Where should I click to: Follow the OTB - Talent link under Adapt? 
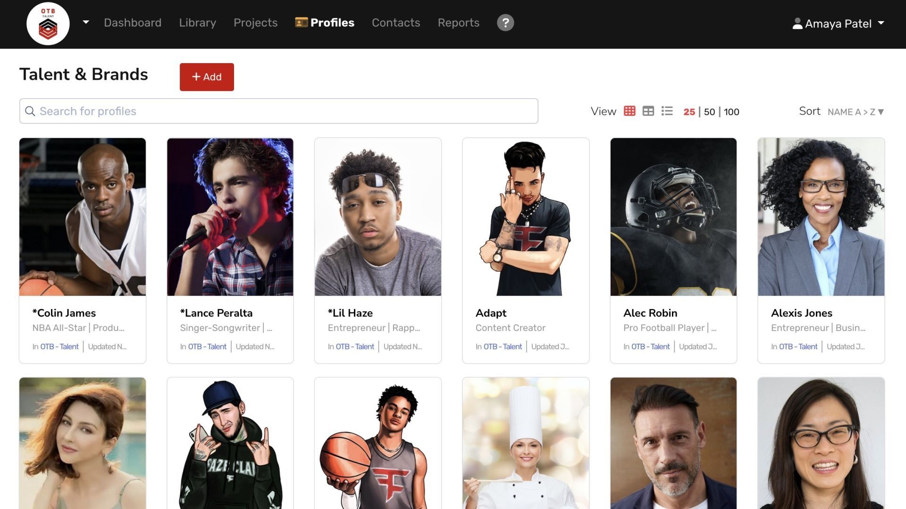[x=503, y=347]
